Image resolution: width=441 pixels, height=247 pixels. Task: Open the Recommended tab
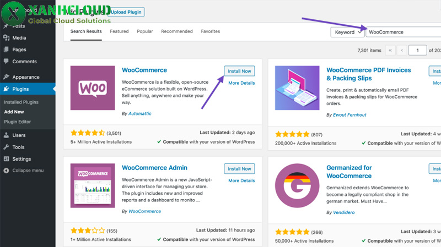[177, 31]
